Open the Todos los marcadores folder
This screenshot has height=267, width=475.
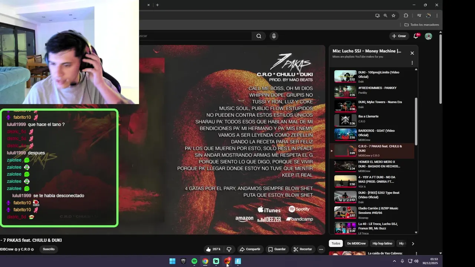422,25
